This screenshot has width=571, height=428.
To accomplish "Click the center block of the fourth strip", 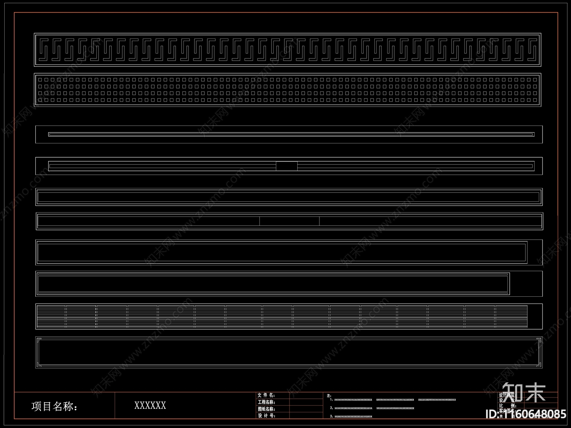I will coord(287,166).
